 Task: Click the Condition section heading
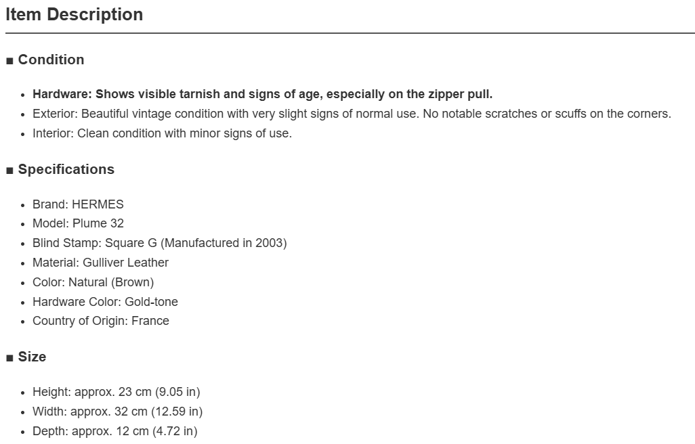(51, 60)
